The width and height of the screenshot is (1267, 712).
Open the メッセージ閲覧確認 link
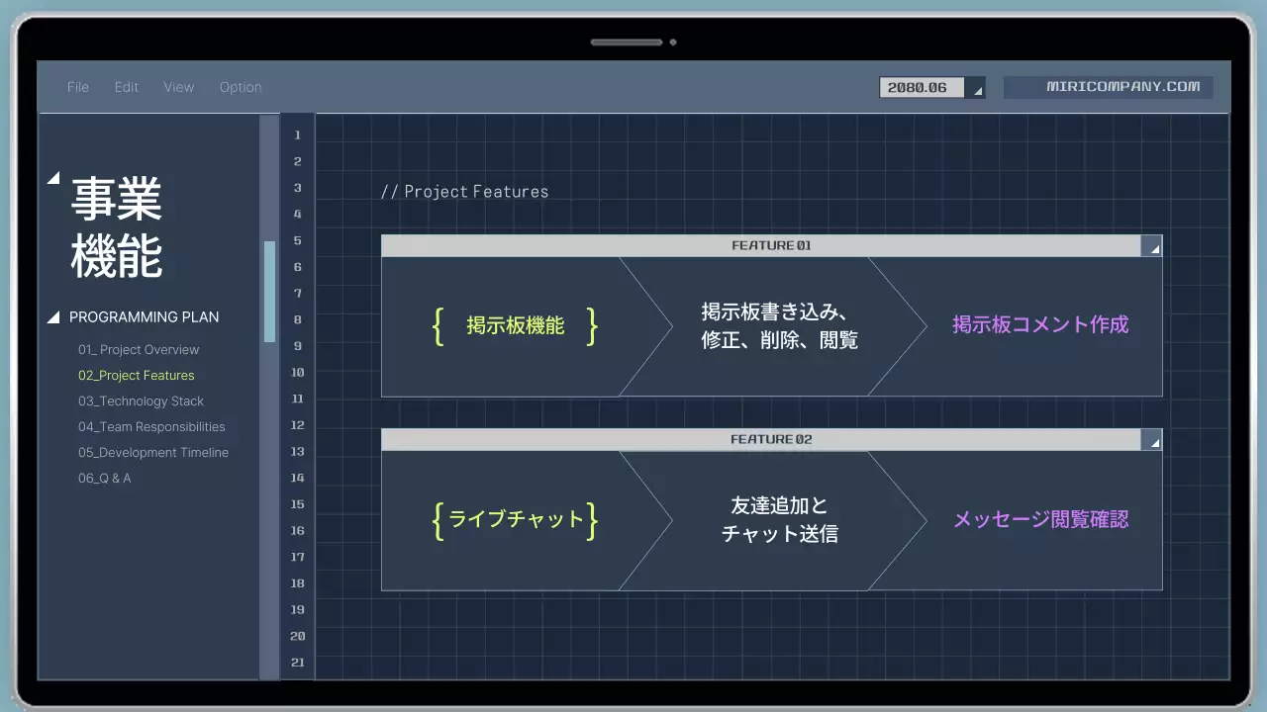pyautogui.click(x=1040, y=518)
